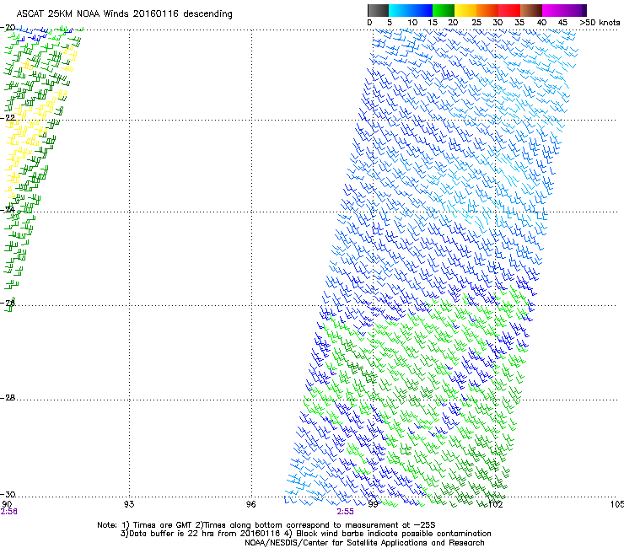Click the 'Times are GMT' note line

[x=266, y=525]
